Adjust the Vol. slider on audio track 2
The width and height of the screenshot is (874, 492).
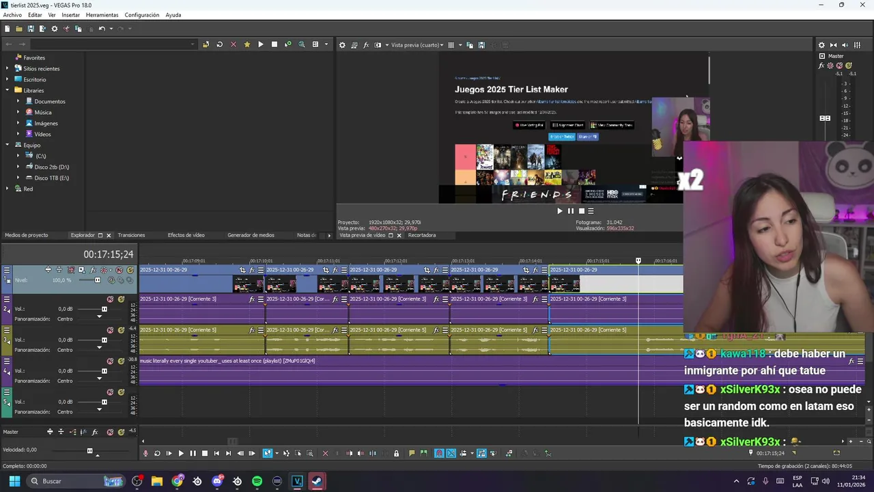[x=104, y=309]
